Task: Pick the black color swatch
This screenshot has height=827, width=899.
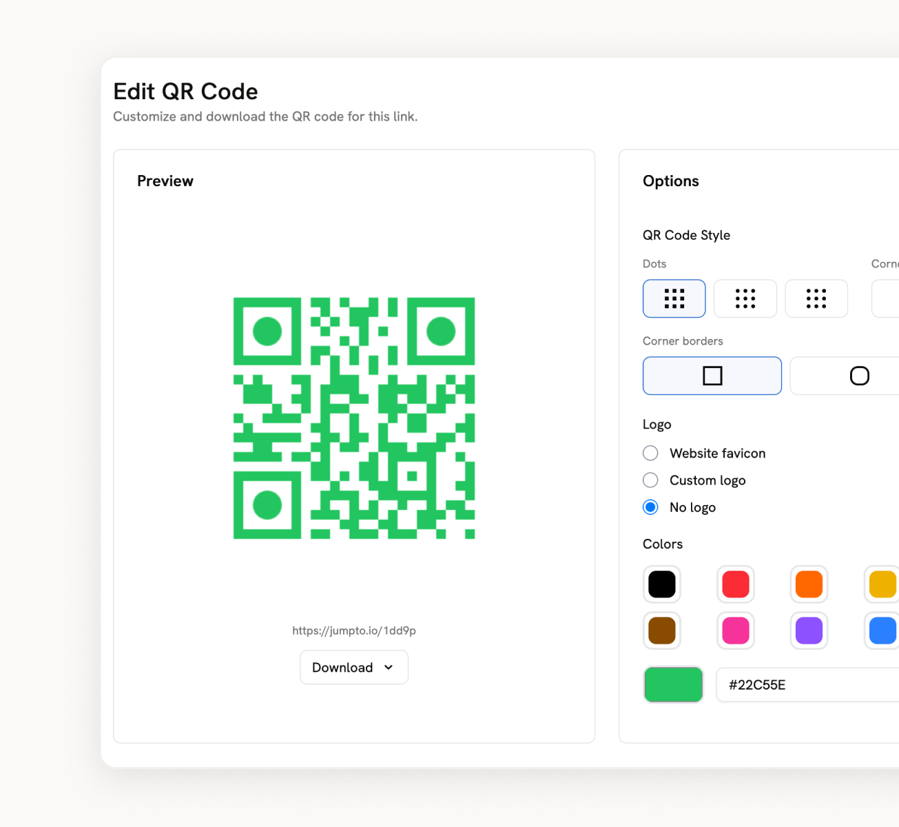Action: click(x=662, y=584)
